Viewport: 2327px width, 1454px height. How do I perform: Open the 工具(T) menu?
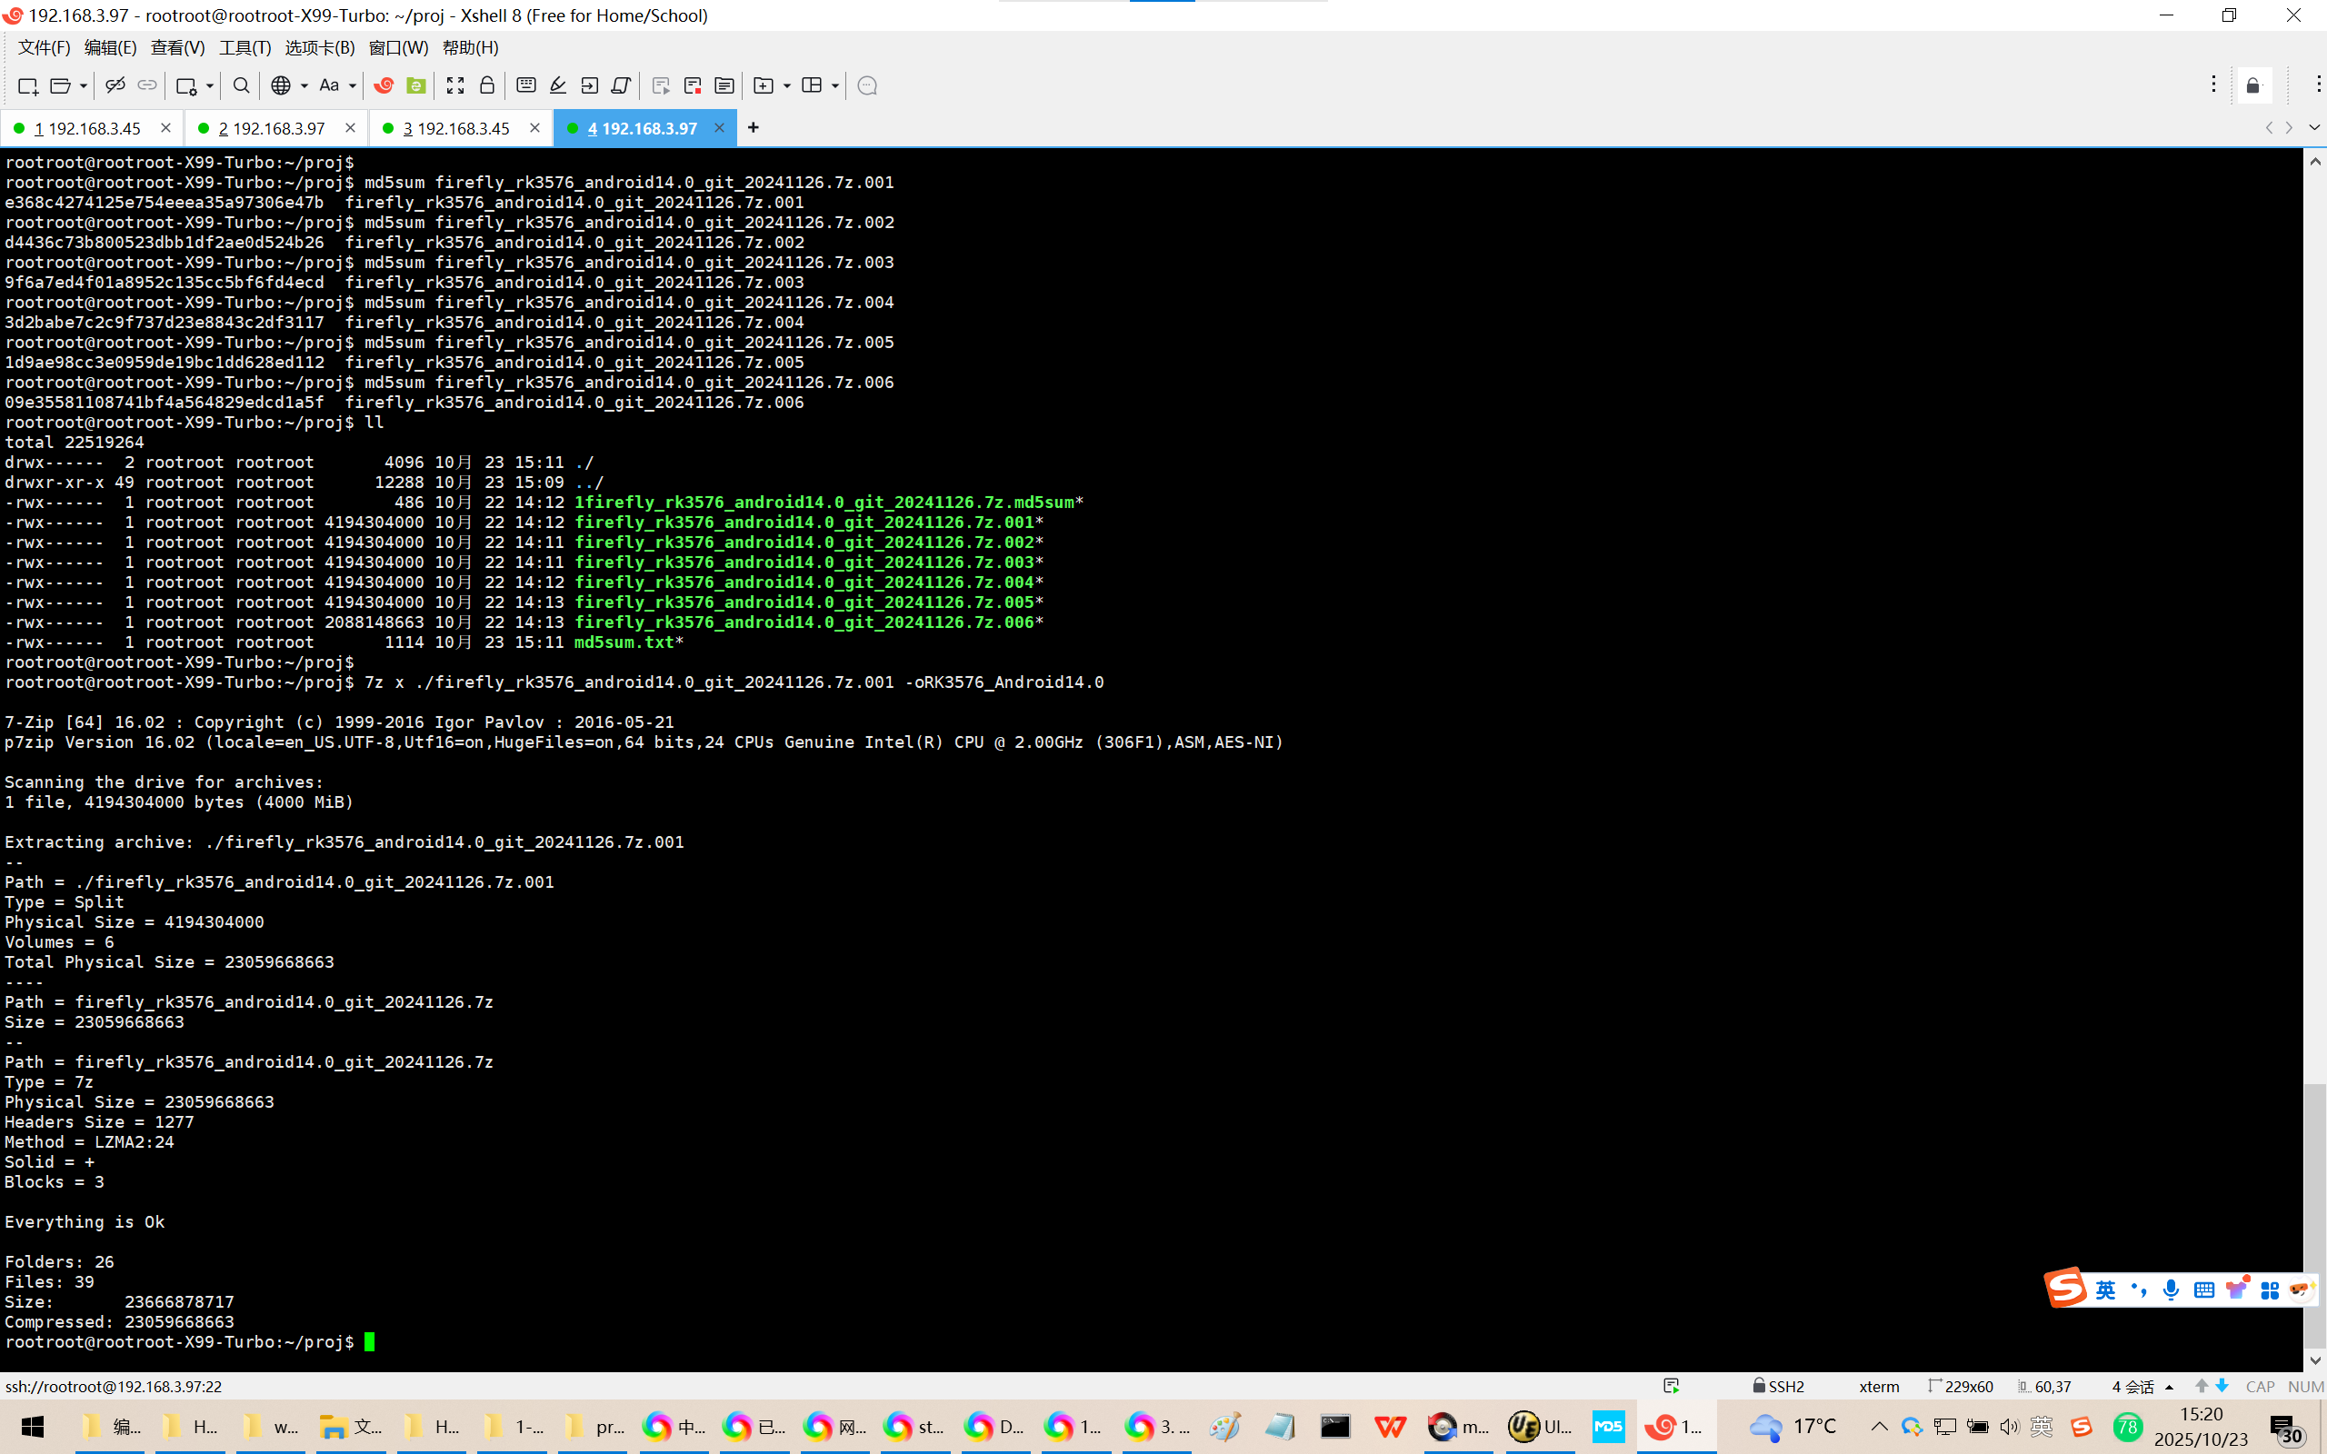245,47
